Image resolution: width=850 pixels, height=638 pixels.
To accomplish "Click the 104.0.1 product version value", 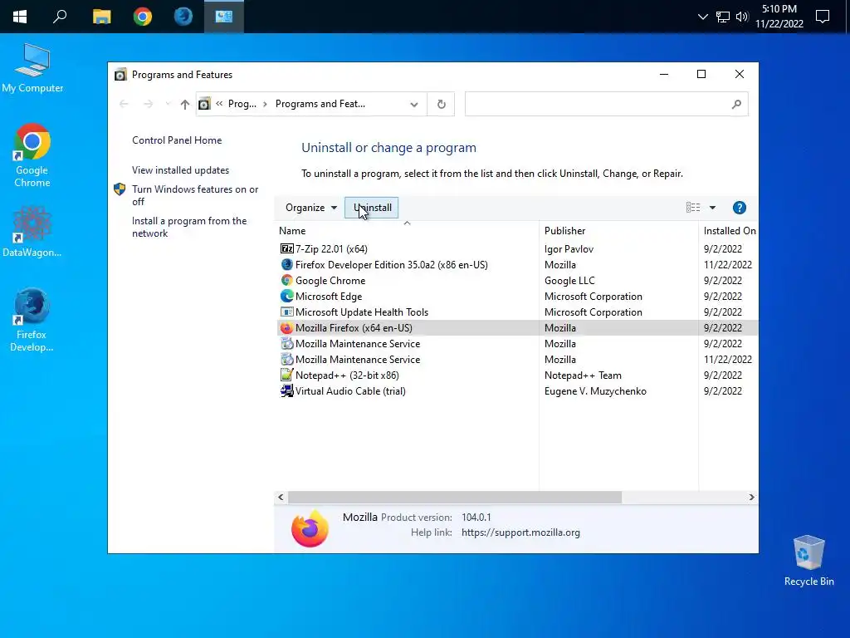I will 476,517.
